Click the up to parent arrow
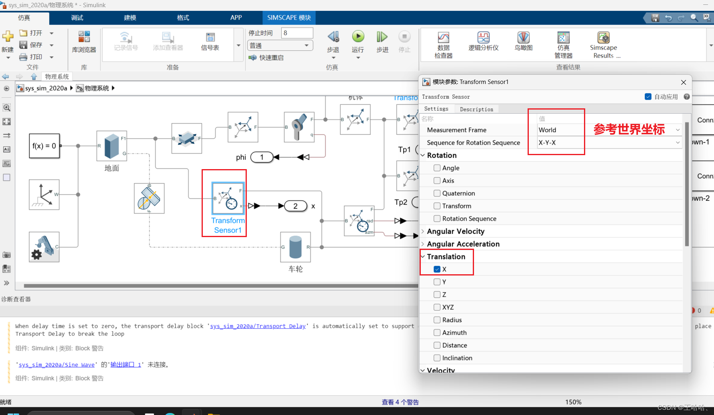The image size is (714, 415). click(x=34, y=76)
